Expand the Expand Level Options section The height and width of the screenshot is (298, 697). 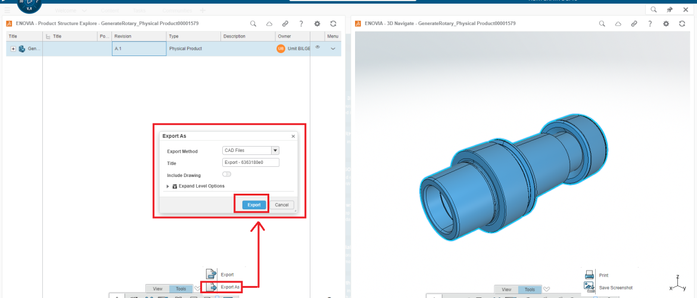[x=168, y=186]
